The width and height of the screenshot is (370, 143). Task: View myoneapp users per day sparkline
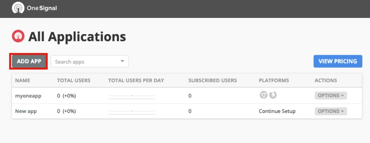(132, 96)
